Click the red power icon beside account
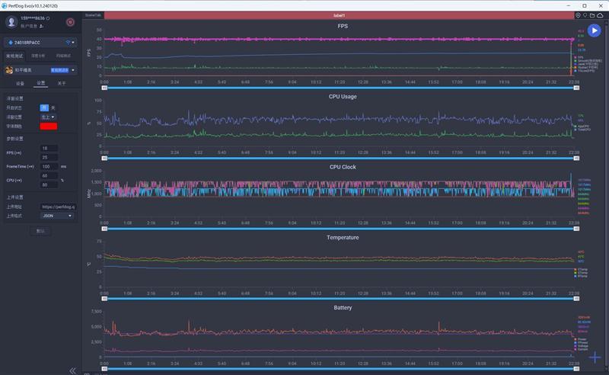Screen dimensions: 609x375 click(x=71, y=22)
